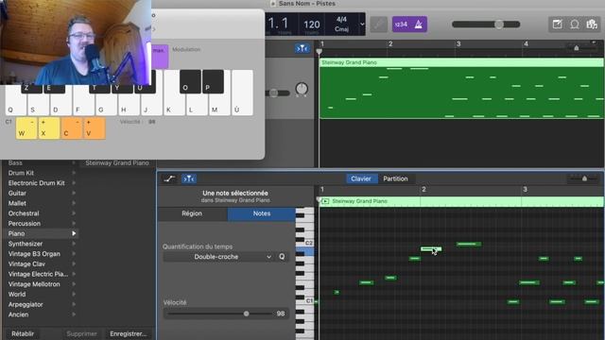Click the tracks horizontal zoom slider
Screen dimensions: 605x340
point(582,48)
